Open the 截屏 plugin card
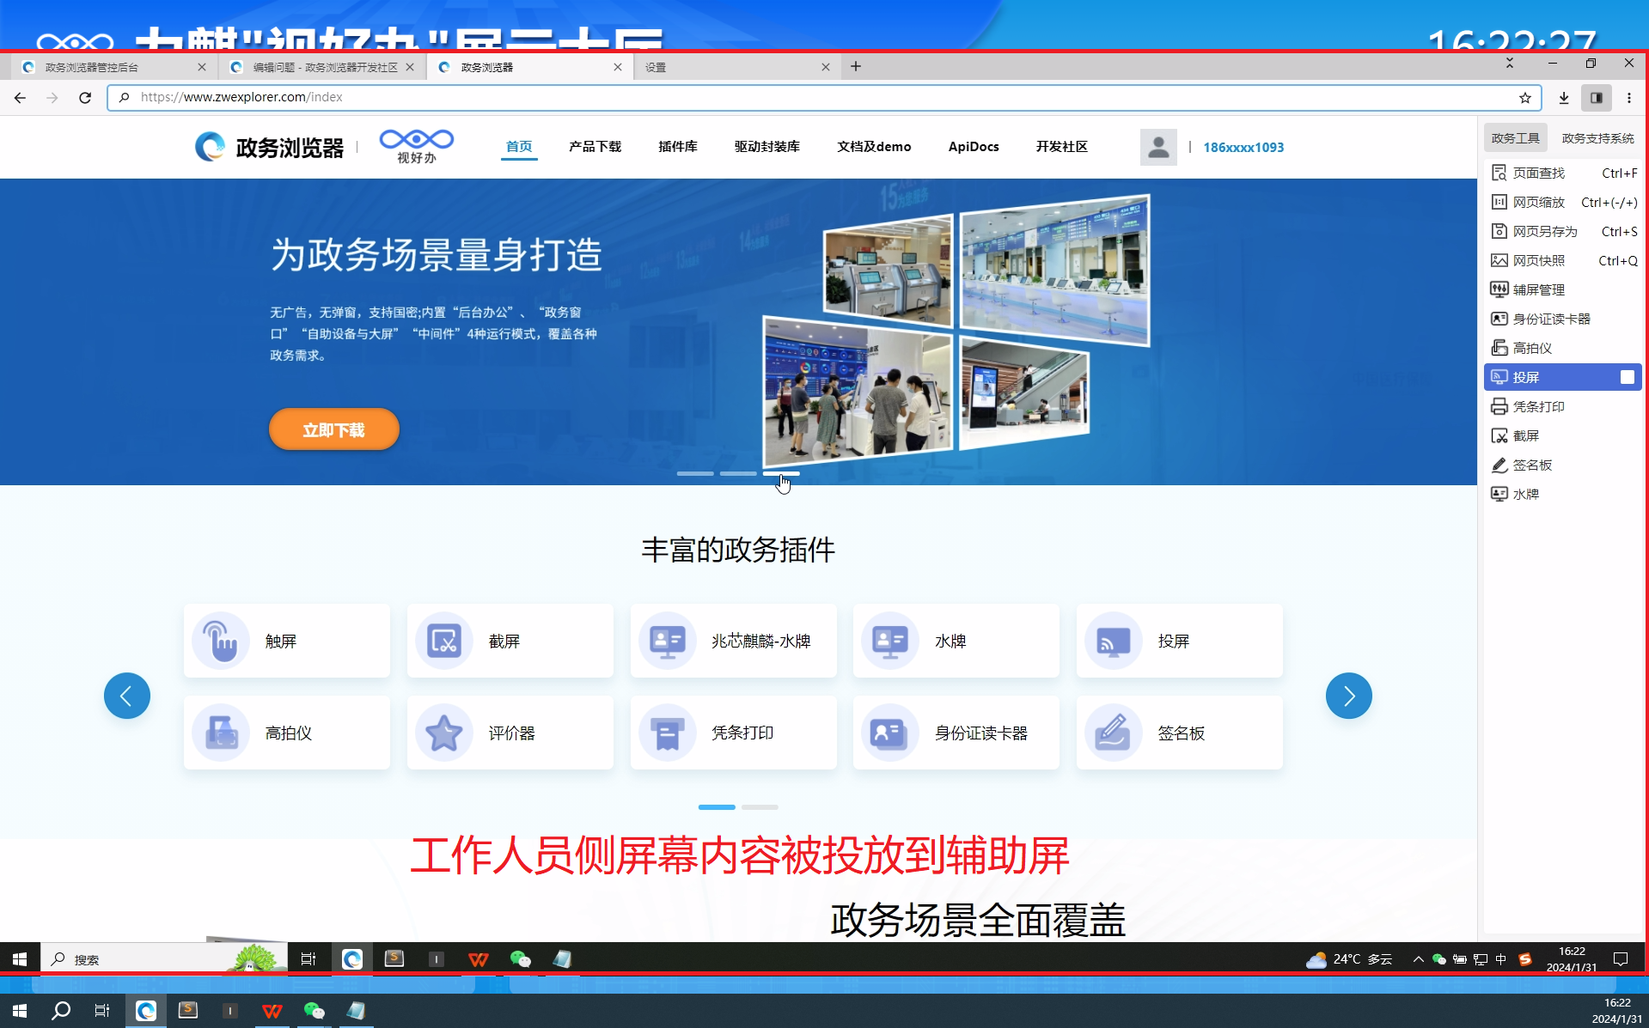Screen dimensions: 1649x1028 510,642
